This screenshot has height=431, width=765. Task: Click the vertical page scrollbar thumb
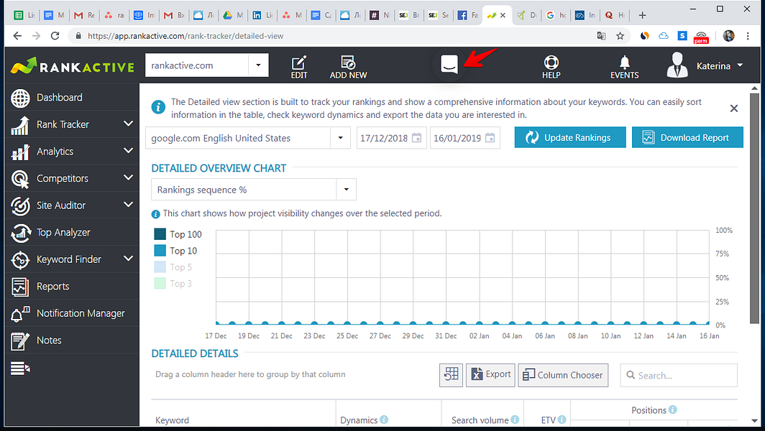coord(754,208)
